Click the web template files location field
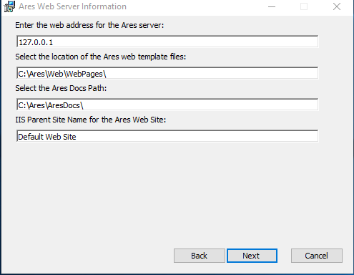The image size is (354, 275). point(167,73)
